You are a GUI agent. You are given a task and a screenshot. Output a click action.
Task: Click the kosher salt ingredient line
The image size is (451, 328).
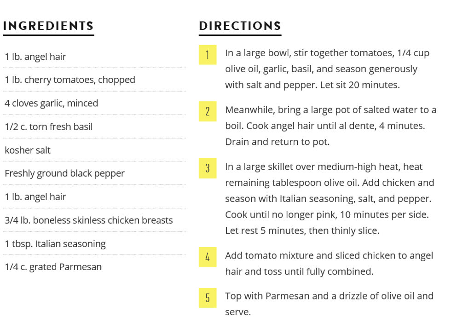pyautogui.click(x=28, y=150)
